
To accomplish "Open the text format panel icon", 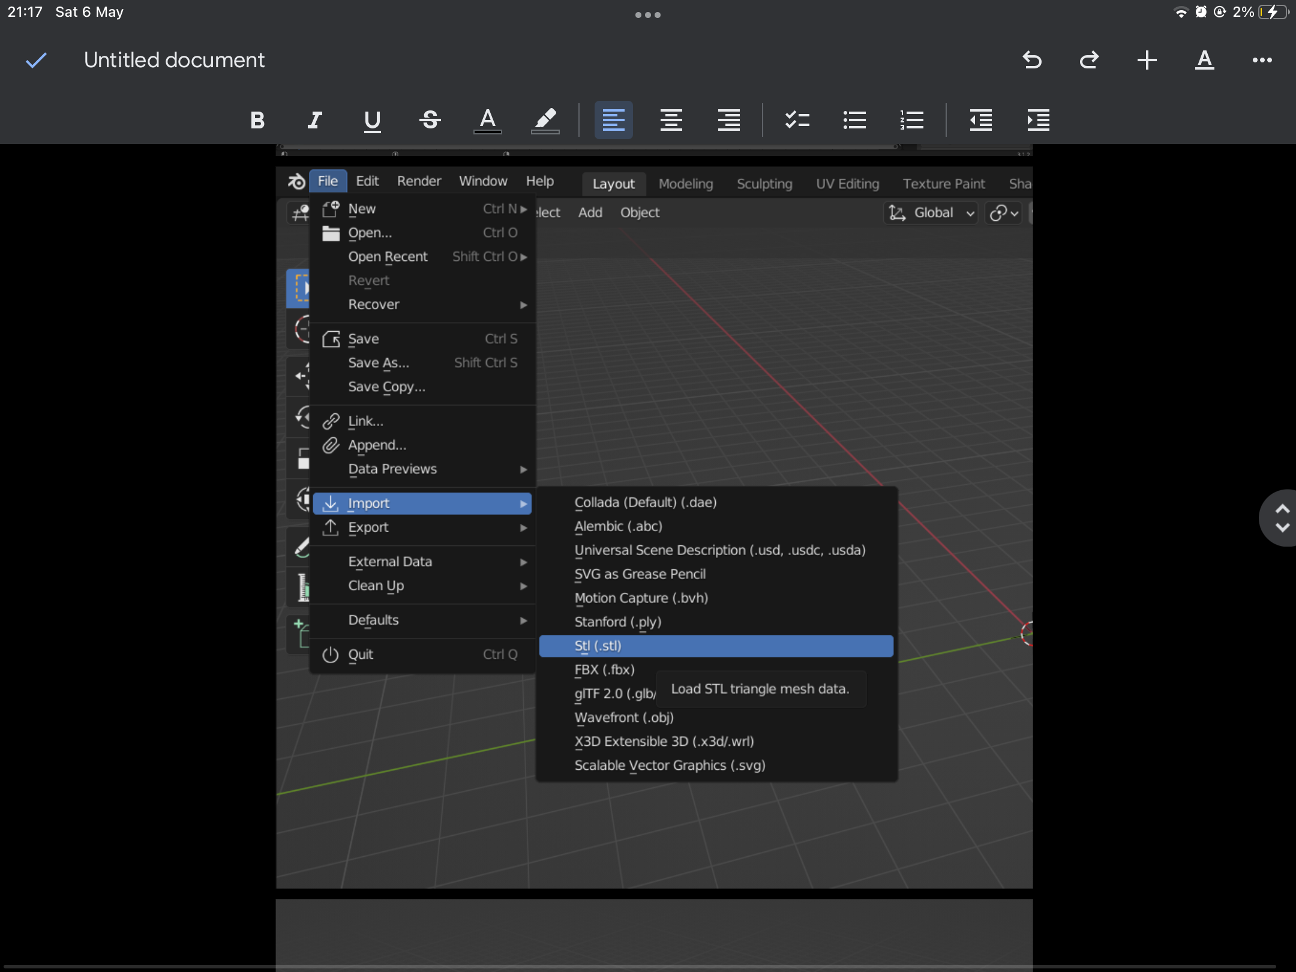I will pyautogui.click(x=1204, y=60).
